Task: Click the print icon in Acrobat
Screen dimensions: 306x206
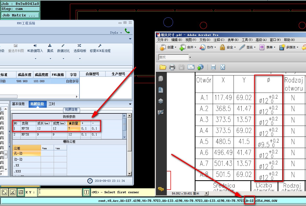Action: coord(172,67)
